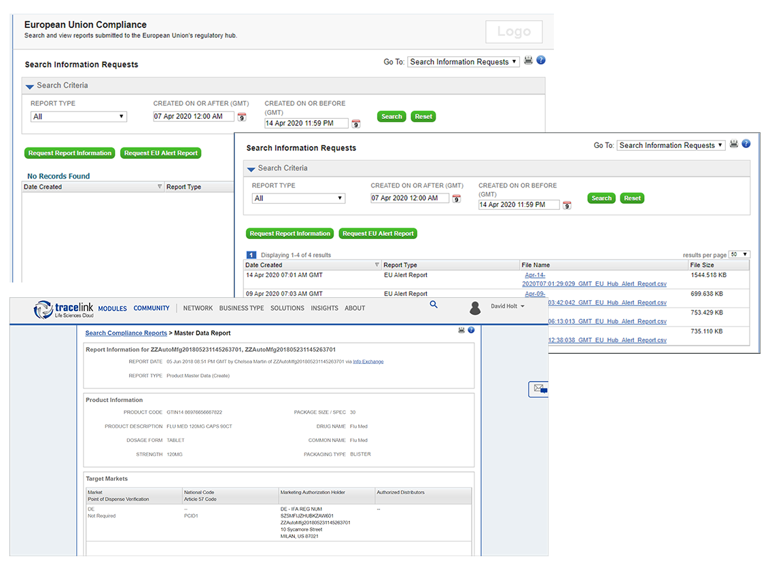This screenshot has height=565, width=770.
Task: Open the Network menu item
Action: pos(198,308)
